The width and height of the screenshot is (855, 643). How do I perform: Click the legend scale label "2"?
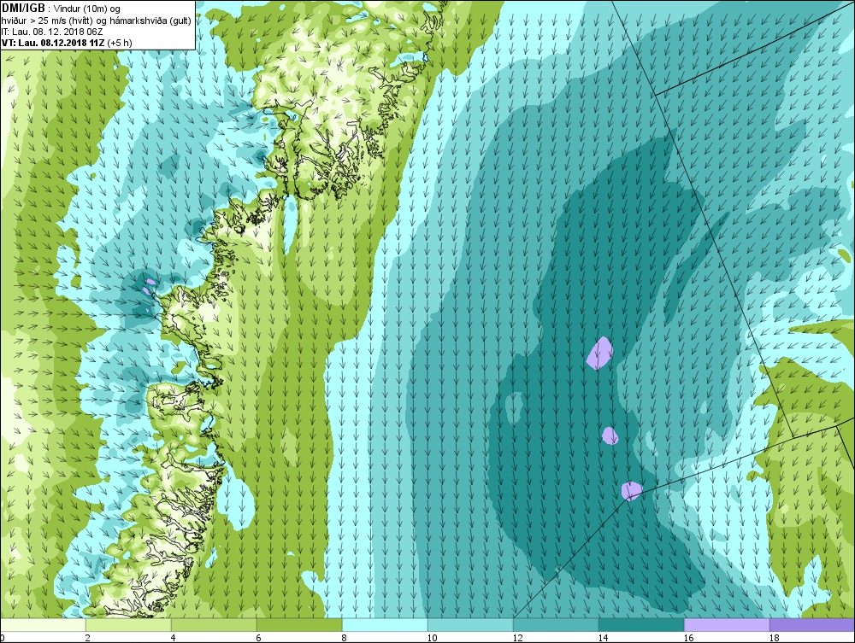point(87,638)
